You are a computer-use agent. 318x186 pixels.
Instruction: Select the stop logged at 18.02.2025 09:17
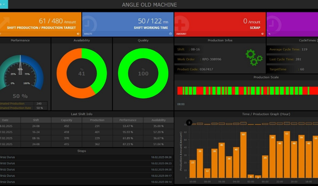coord(86,176)
